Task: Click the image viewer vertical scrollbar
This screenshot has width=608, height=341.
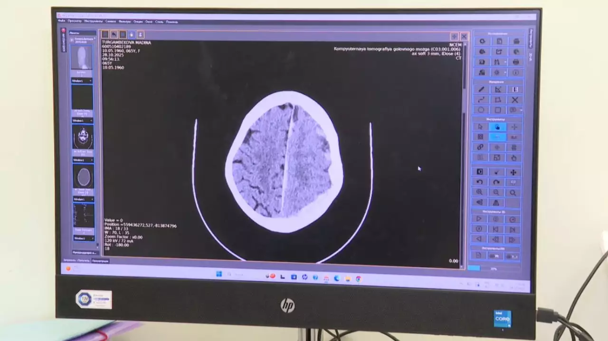Action: tap(464, 95)
